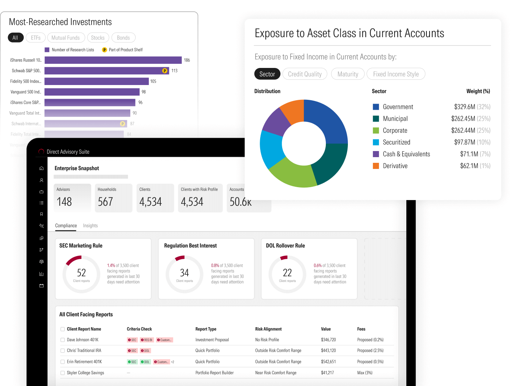Expand the +2 extra criteria on Erin's row
518x386 pixels.
click(x=172, y=362)
